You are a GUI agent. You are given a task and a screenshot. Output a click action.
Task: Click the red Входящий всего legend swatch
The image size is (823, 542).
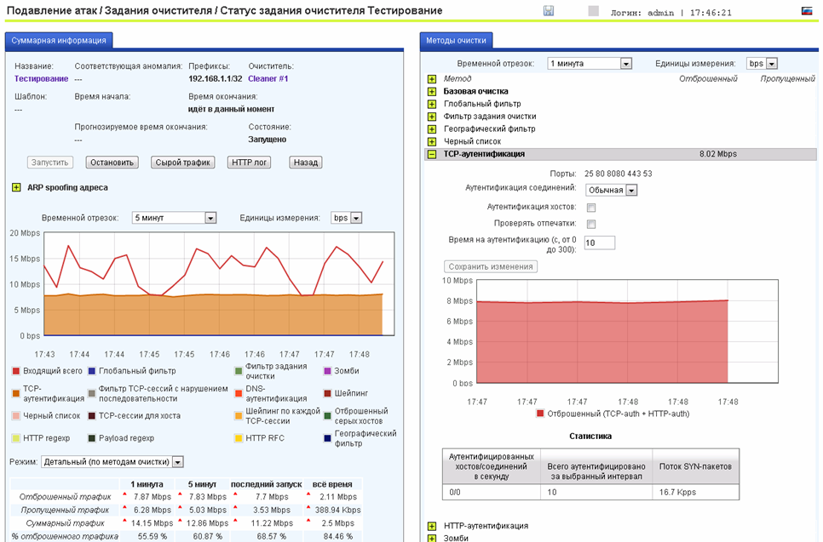point(15,371)
